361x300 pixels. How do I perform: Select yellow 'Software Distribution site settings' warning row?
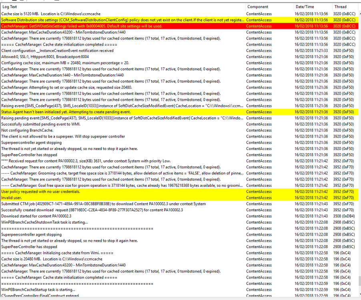coord(179,20)
